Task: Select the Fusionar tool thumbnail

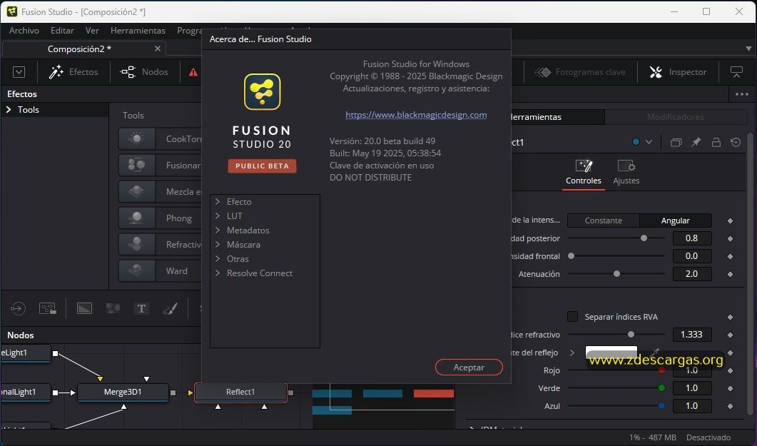Action: coord(137,165)
